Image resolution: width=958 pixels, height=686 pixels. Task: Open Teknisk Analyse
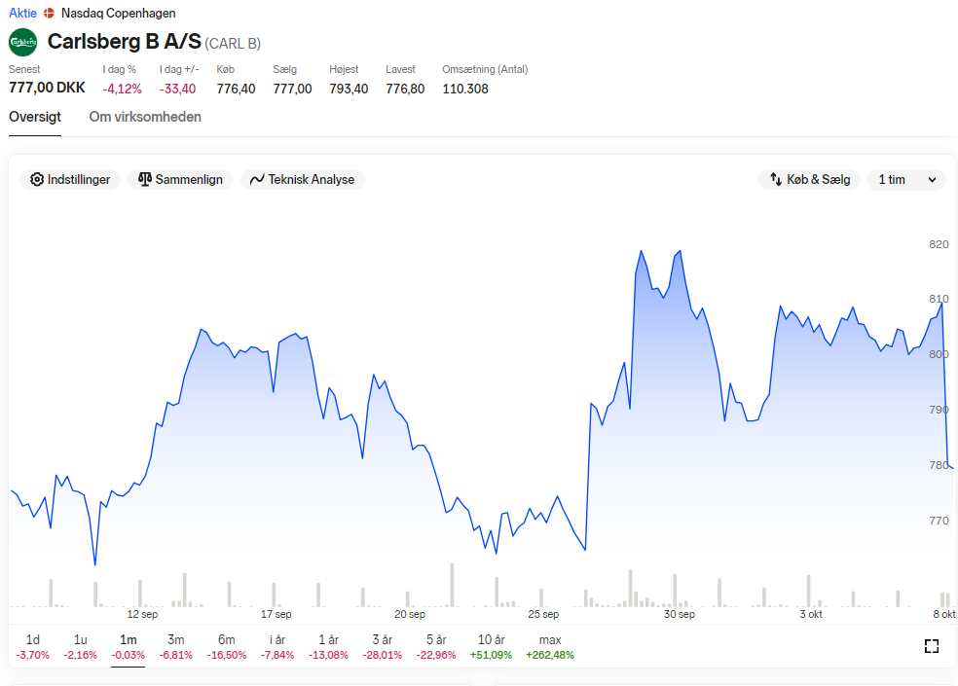pos(303,180)
